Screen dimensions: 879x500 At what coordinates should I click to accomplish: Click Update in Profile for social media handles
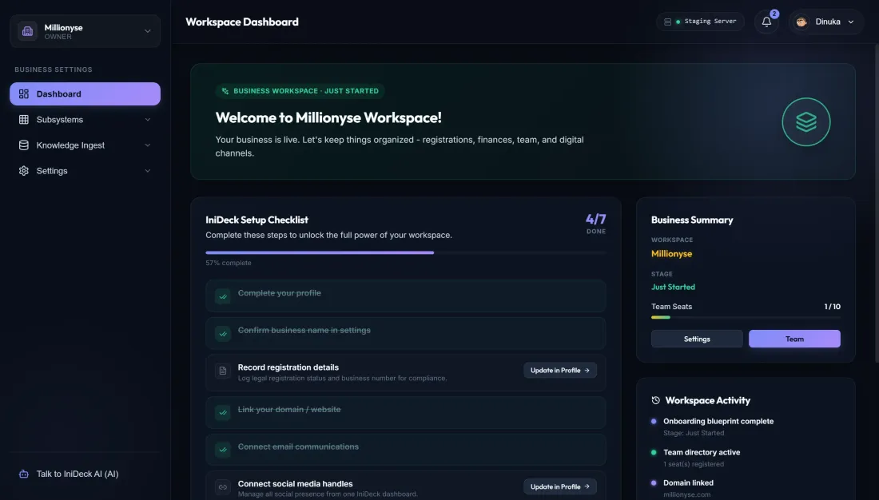coord(560,486)
